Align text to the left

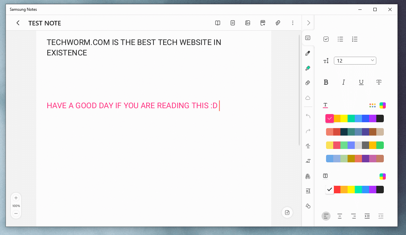click(326, 216)
